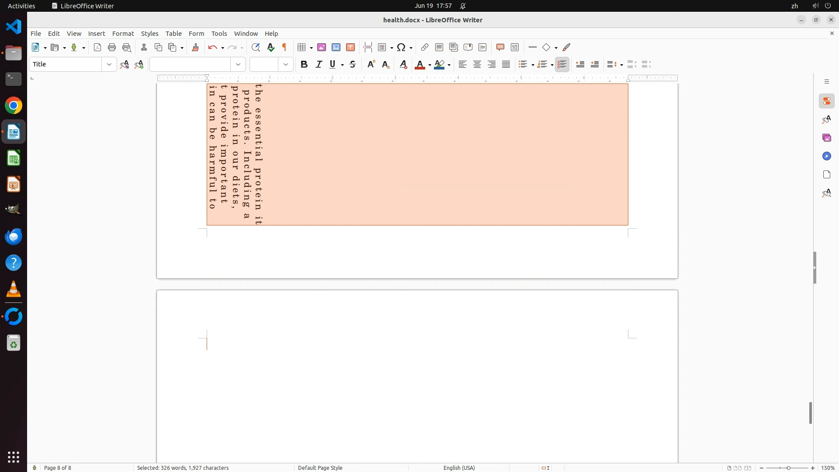839x472 pixels.
Task: Expand the font color dropdown arrow
Action: pyautogui.click(x=430, y=65)
